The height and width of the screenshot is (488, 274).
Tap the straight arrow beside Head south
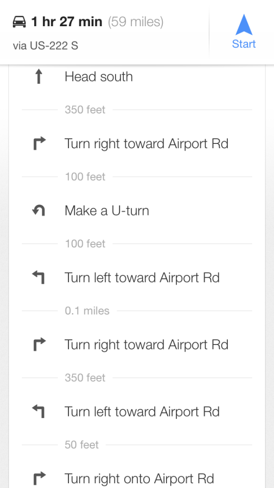coord(39,77)
